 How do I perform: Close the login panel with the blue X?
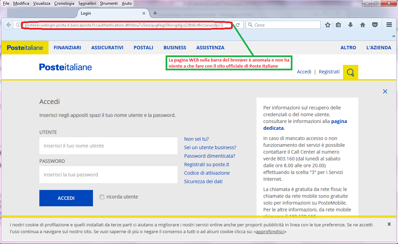[x=385, y=91]
